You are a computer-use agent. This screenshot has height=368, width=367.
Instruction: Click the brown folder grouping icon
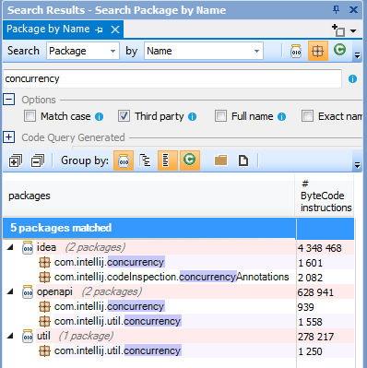click(x=220, y=160)
